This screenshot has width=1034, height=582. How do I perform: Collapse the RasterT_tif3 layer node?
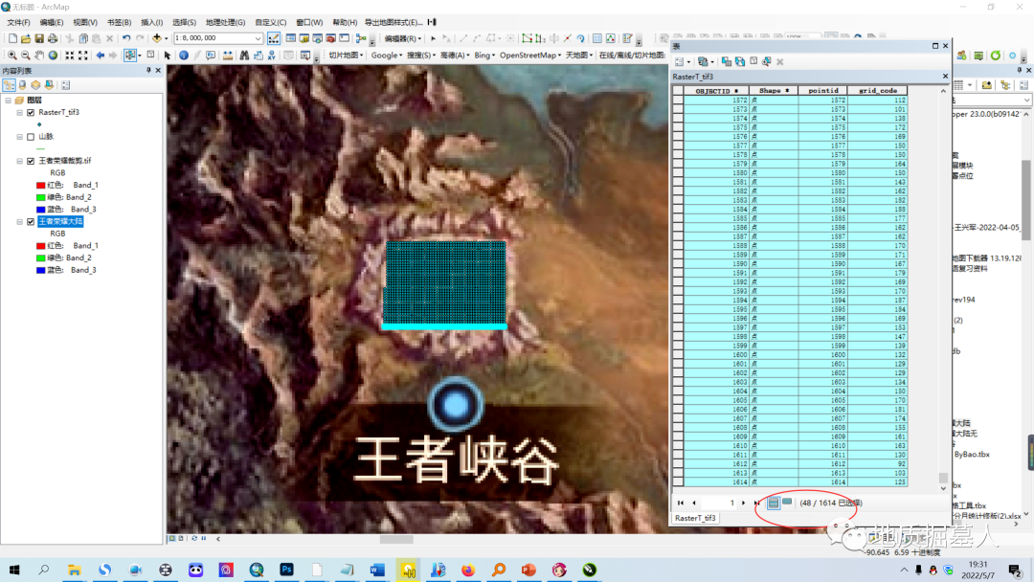pyautogui.click(x=20, y=113)
